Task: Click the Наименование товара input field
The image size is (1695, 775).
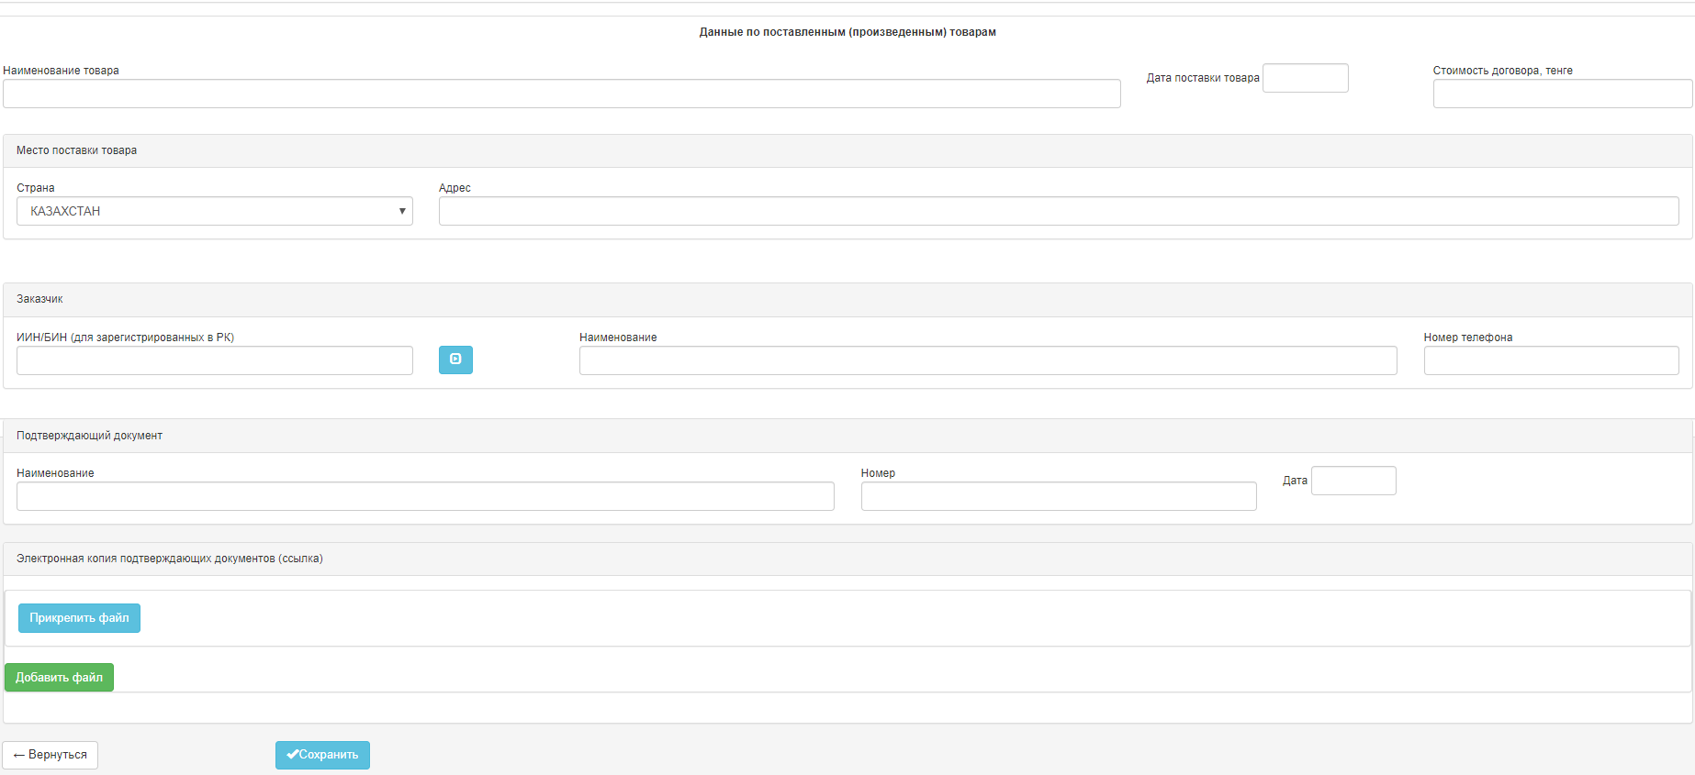Action: pos(562,94)
